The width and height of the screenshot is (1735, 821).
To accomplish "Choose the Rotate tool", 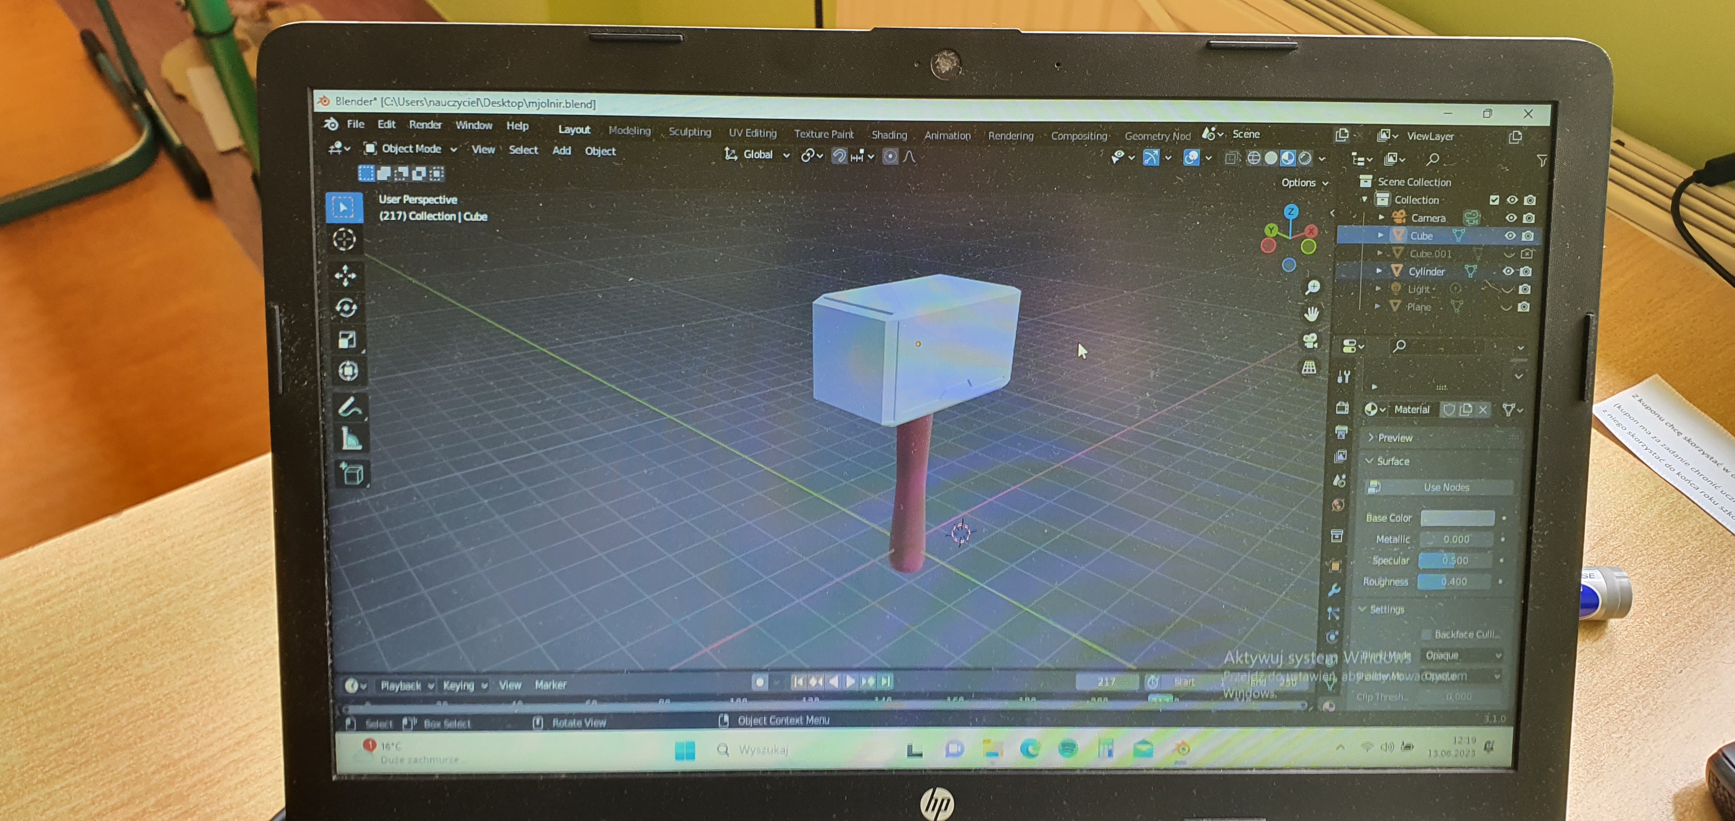I will point(346,308).
